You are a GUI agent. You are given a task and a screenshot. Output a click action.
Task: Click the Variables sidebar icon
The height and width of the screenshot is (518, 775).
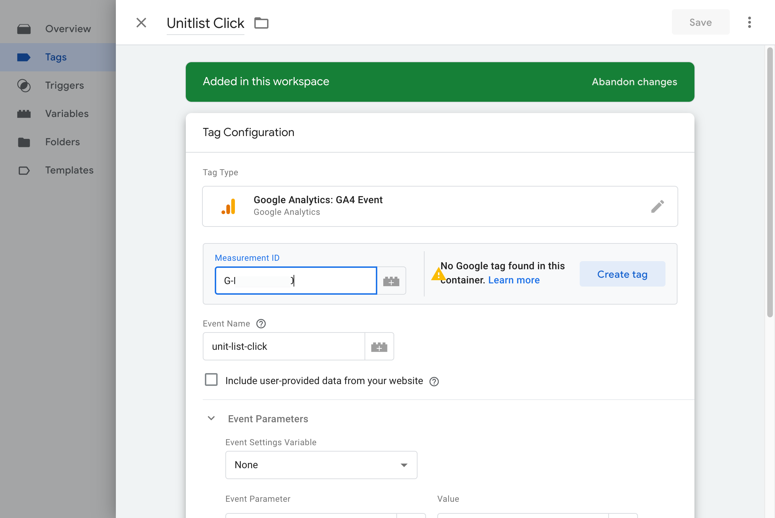point(24,114)
